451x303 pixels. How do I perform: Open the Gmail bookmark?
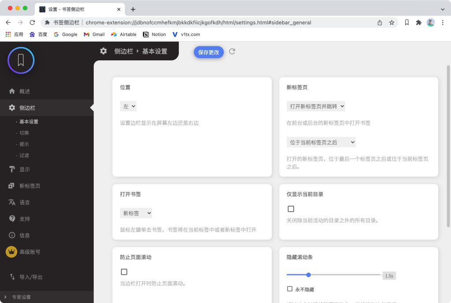pyautogui.click(x=94, y=34)
